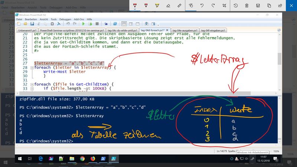Start PowerShell.exe console icon
The height and width of the screenshot is (167, 297).
[x=115, y=24]
